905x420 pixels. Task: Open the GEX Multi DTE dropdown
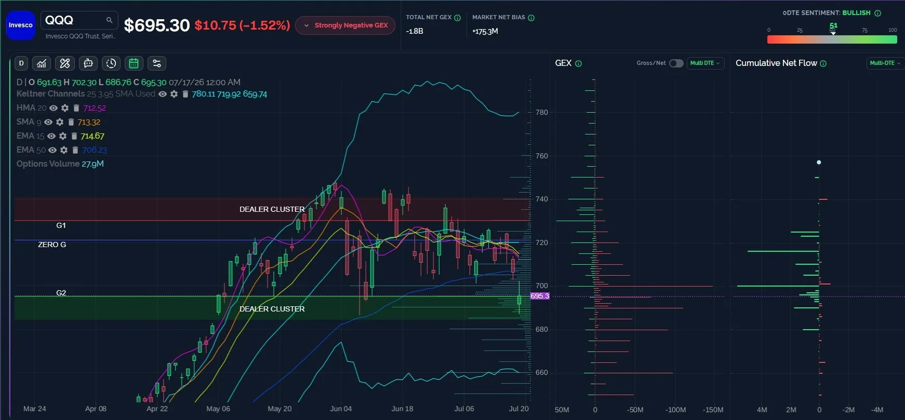click(x=705, y=63)
